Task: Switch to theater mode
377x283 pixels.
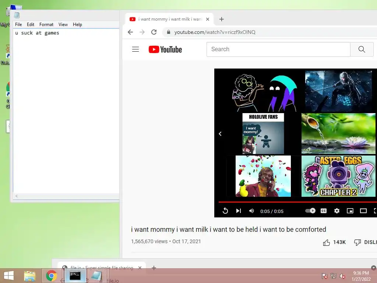Action: [x=363, y=211]
